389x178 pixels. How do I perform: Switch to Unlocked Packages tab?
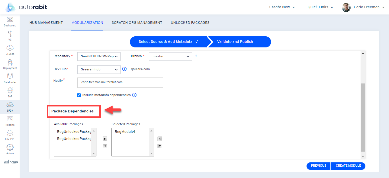(190, 23)
